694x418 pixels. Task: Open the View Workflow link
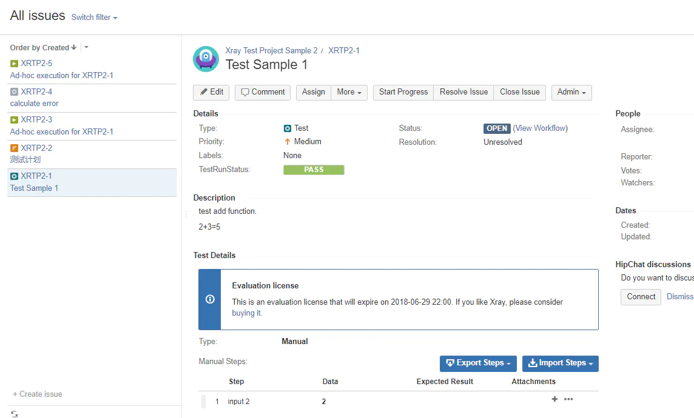[x=540, y=128]
